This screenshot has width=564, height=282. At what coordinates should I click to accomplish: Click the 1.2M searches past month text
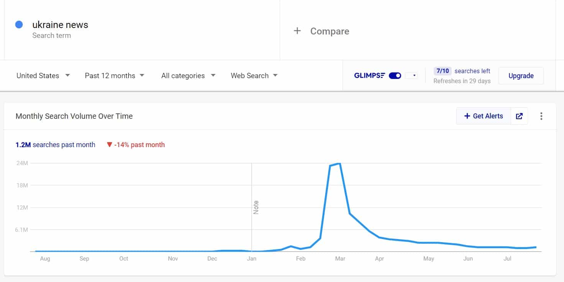55,145
